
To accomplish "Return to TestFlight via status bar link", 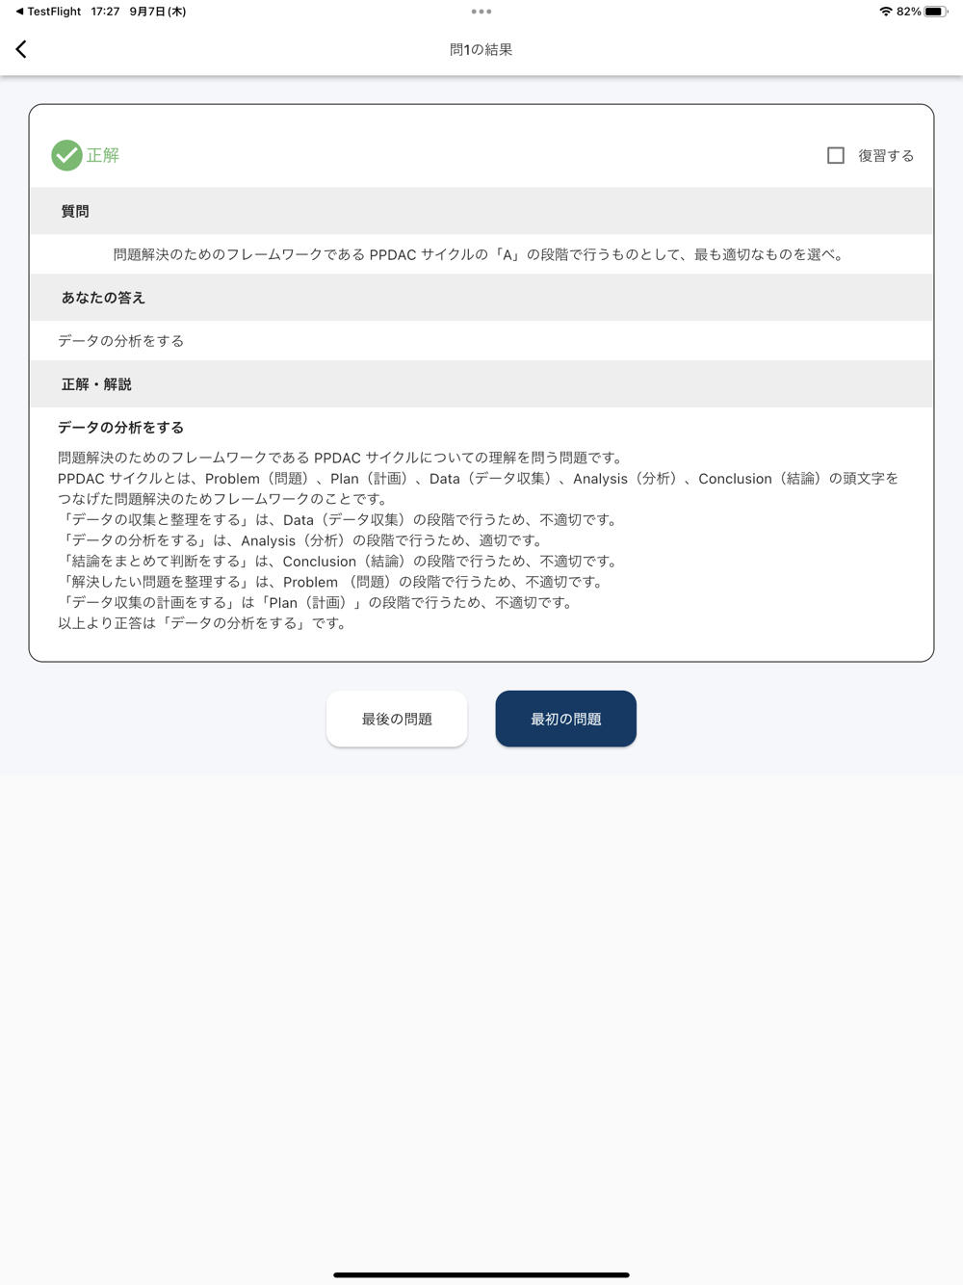I will point(47,12).
